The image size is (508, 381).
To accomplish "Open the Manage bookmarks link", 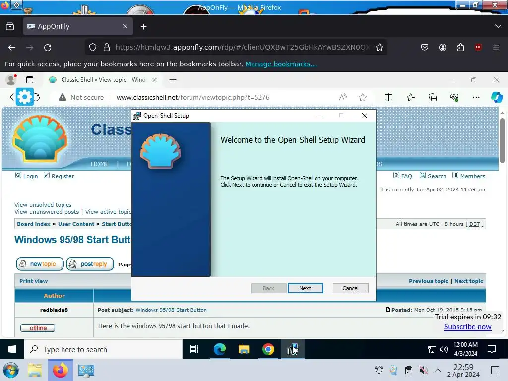I will (x=281, y=64).
